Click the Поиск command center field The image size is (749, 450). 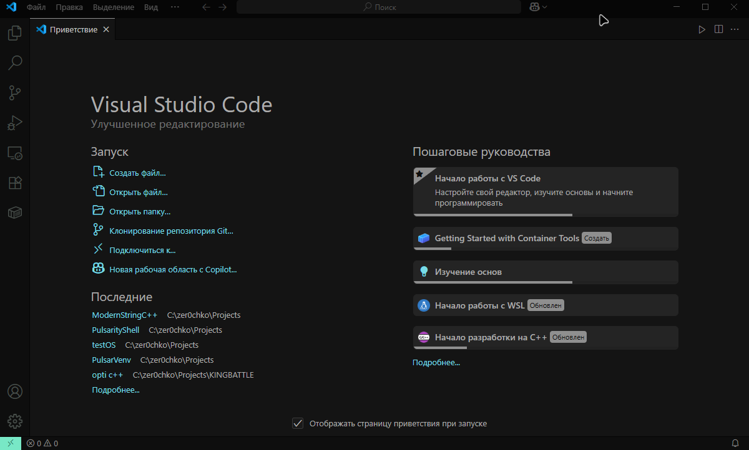[379, 7]
